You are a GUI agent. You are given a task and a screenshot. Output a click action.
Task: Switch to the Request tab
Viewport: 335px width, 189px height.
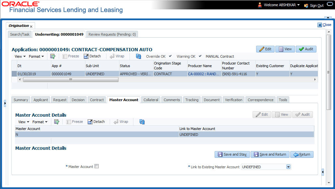coord(60,100)
